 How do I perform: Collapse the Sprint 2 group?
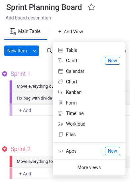point(5,149)
